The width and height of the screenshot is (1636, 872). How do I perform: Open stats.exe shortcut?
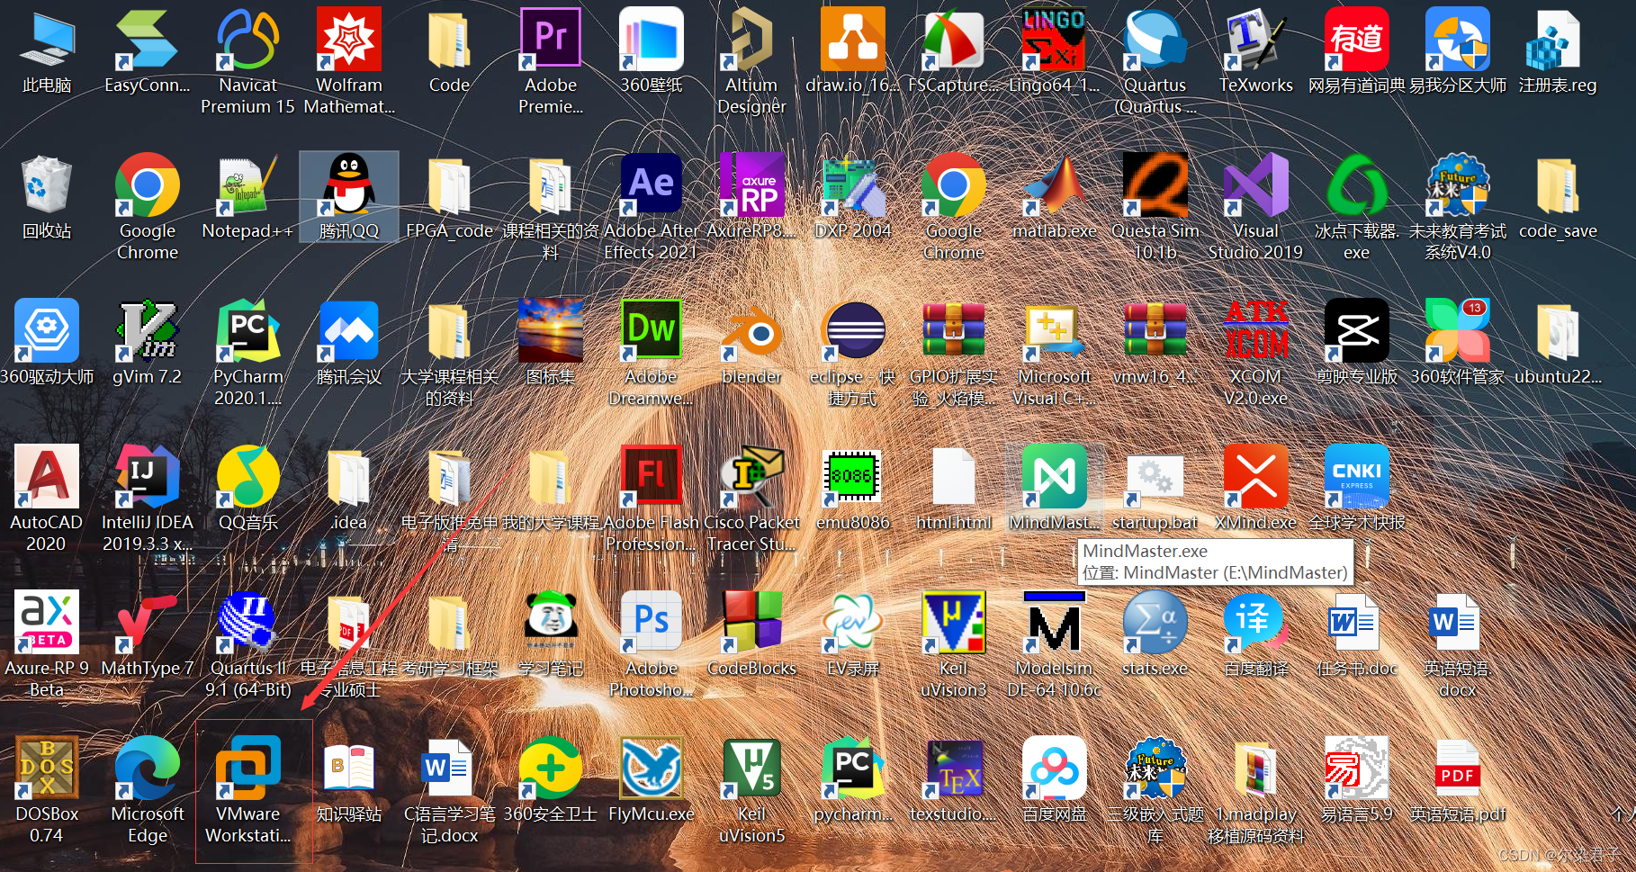tap(1155, 622)
